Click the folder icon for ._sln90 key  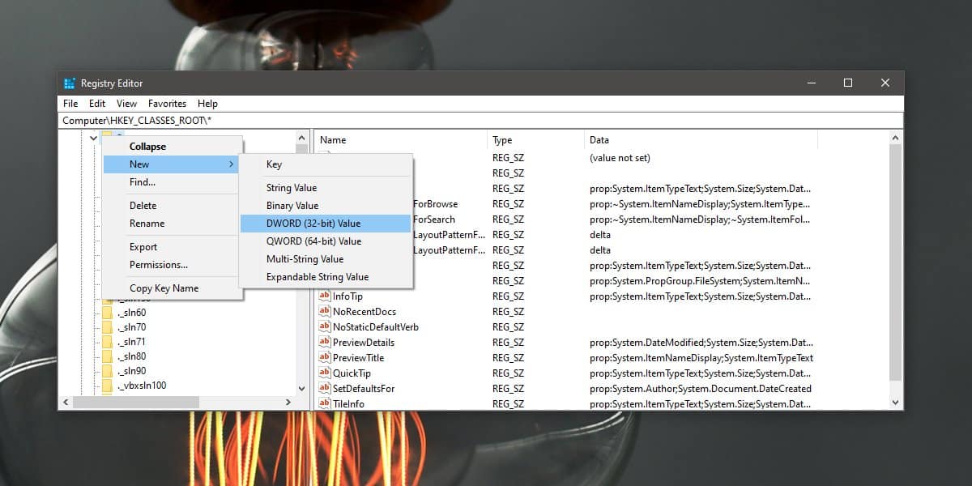pos(108,371)
